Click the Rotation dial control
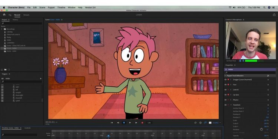The width and height of the screenshot is (278, 139). (262, 129)
